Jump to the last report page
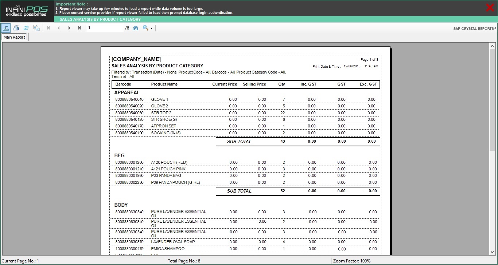 (x=79, y=28)
